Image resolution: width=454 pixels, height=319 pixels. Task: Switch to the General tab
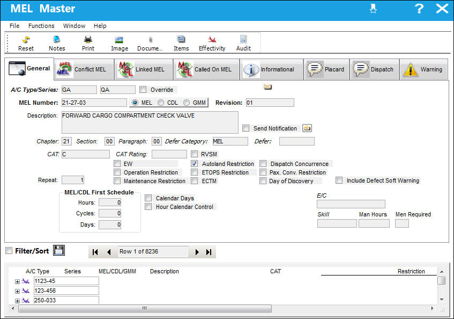click(29, 68)
